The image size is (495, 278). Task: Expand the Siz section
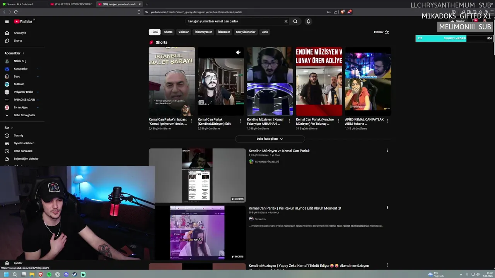coord(9,128)
